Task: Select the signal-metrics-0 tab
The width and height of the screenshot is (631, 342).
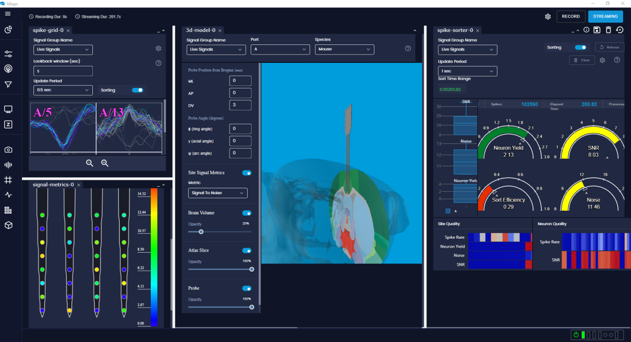Action: (x=53, y=185)
